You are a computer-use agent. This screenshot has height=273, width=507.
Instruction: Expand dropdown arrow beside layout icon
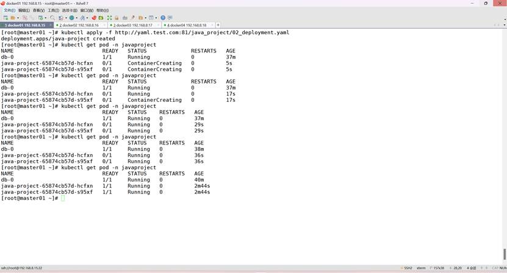156,18
